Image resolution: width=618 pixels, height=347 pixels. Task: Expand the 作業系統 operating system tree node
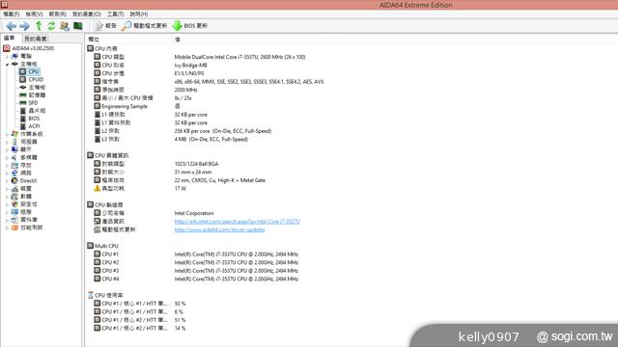tap(7, 134)
